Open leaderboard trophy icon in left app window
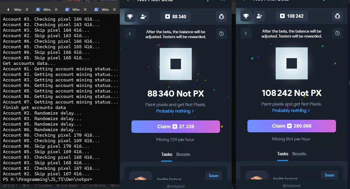The image size is (350, 189). 130,17
